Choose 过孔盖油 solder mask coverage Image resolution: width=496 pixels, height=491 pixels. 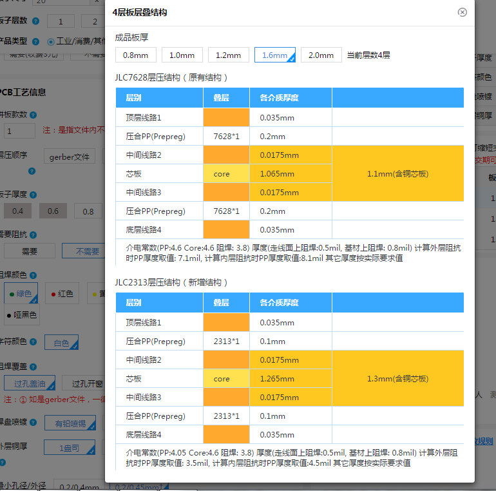31,383
